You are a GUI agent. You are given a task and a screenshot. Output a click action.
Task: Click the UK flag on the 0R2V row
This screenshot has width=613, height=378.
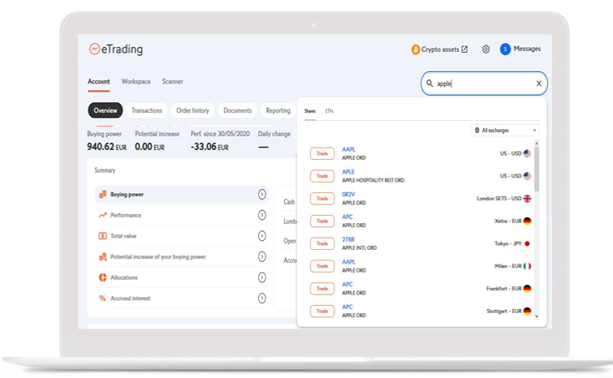pos(527,199)
